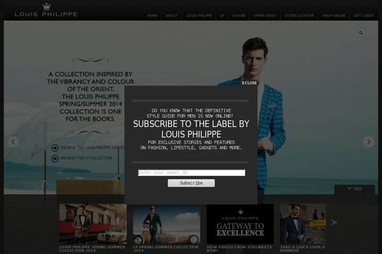Image resolution: width=382 pixels, height=254 pixels.
Task: Open the Home menu item
Action: pyautogui.click(x=153, y=15)
